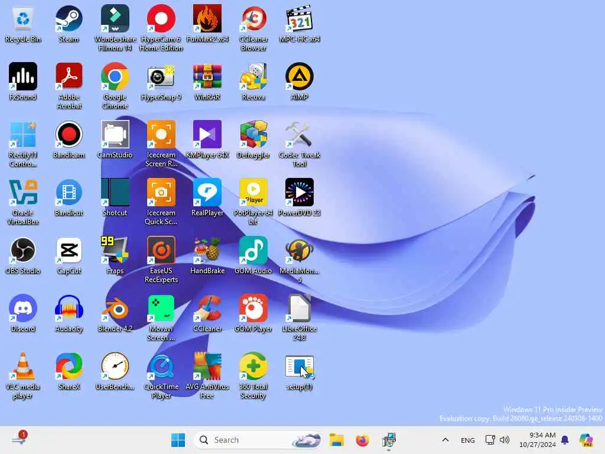Open the Defraggler icon
The height and width of the screenshot is (454, 605).
(x=253, y=140)
